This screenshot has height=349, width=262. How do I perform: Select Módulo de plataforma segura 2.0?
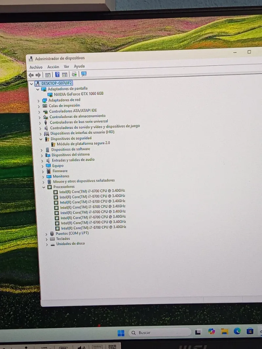click(x=83, y=143)
